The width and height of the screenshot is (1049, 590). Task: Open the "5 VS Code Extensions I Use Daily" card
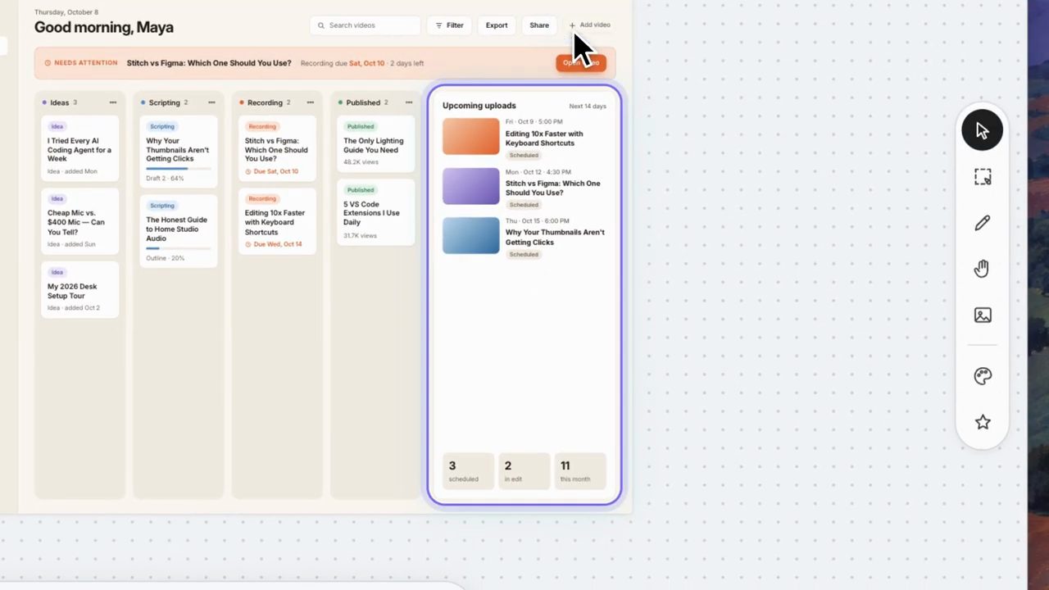375,212
